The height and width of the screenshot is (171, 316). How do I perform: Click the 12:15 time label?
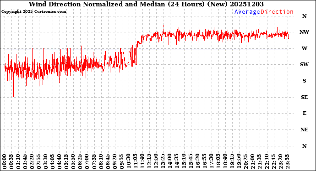click(149, 161)
